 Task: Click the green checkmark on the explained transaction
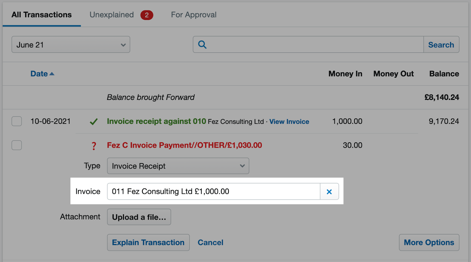click(93, 121)
